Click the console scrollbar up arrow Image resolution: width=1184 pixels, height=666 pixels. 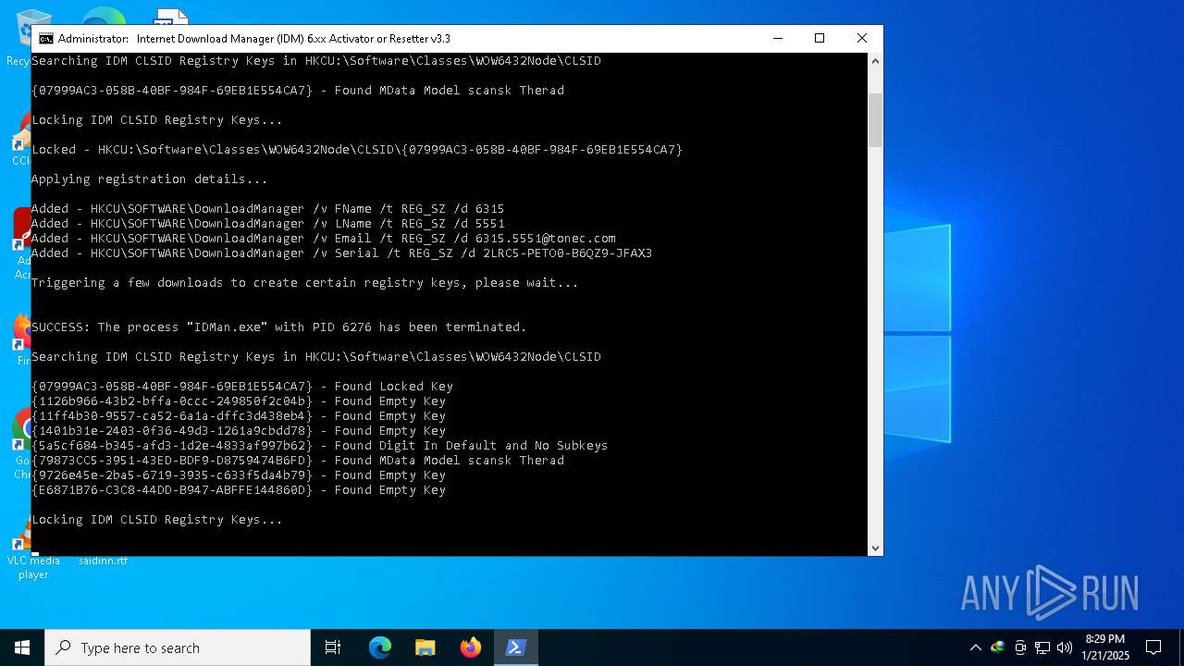click(x=875, y=61)
